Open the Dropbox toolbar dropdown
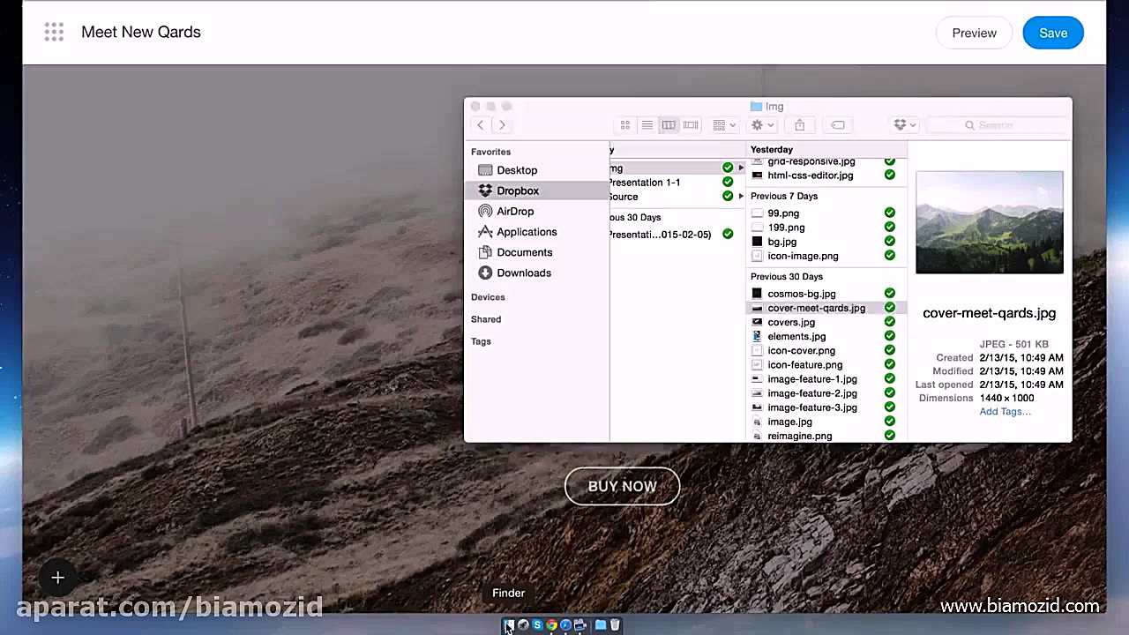Image resolution: width=1129 pixels, height=635 pixels. pyautogui.click(x=905, y=125)
